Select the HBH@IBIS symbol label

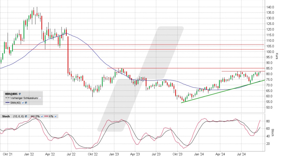[11, 94]
